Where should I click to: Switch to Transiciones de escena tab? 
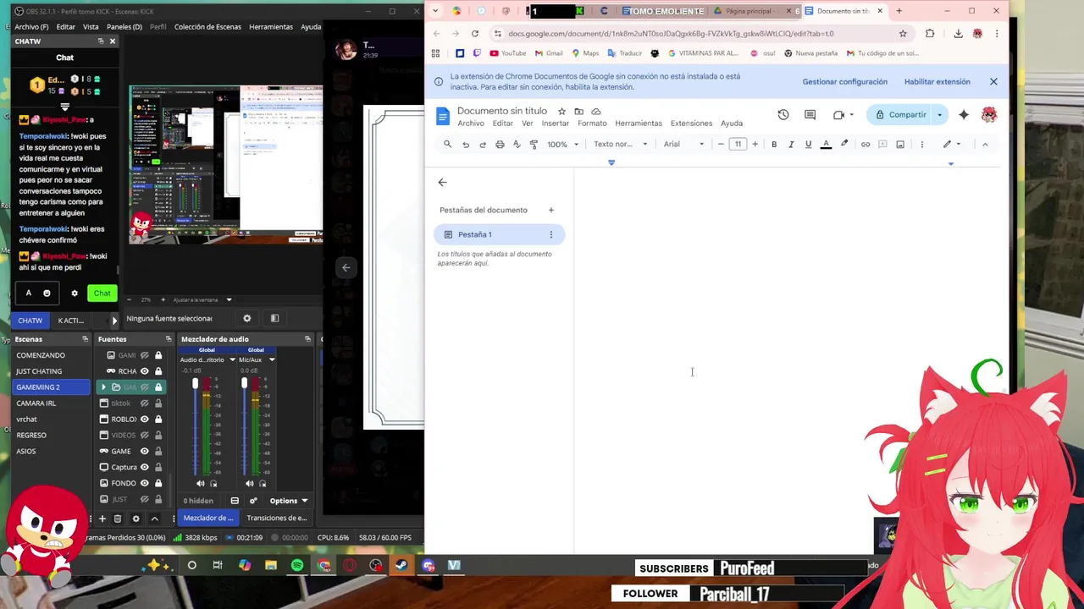[277, 518]
